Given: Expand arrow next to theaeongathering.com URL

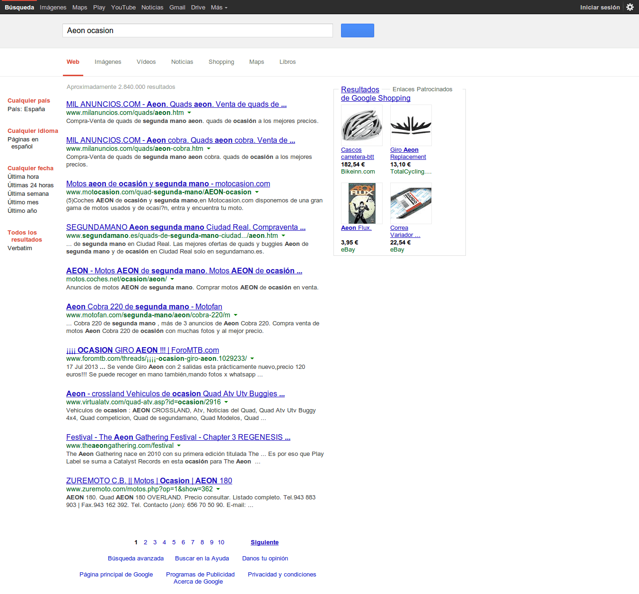Looking at the screenshot, I should pos(179,445).
